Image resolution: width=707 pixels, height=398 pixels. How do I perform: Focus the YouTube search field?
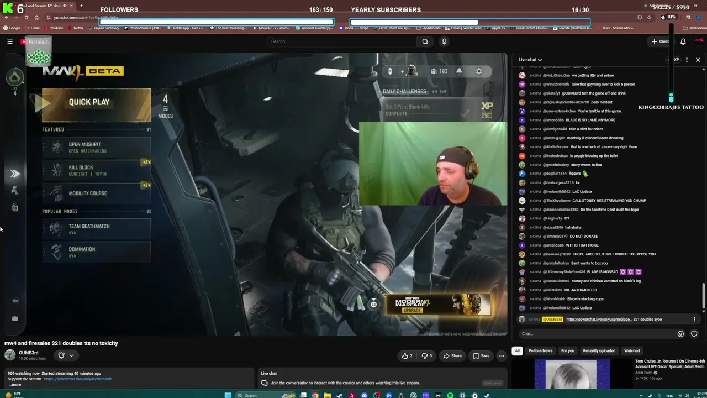(x=342, y=41)
